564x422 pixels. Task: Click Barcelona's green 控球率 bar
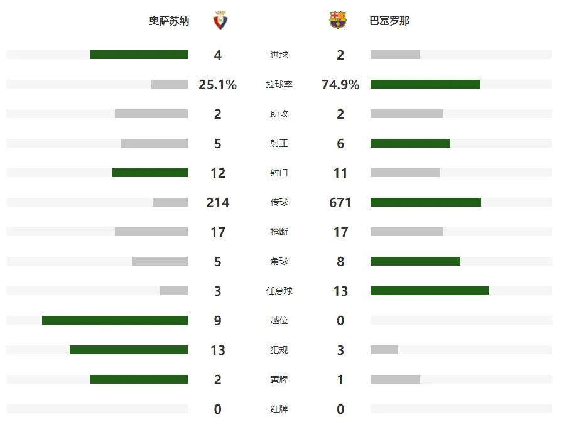point(425,84)
